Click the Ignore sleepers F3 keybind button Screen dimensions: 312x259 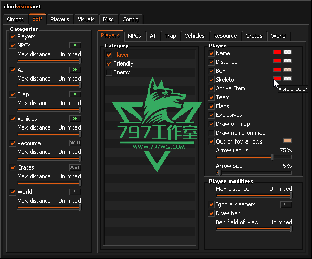[x=286, y=204]
